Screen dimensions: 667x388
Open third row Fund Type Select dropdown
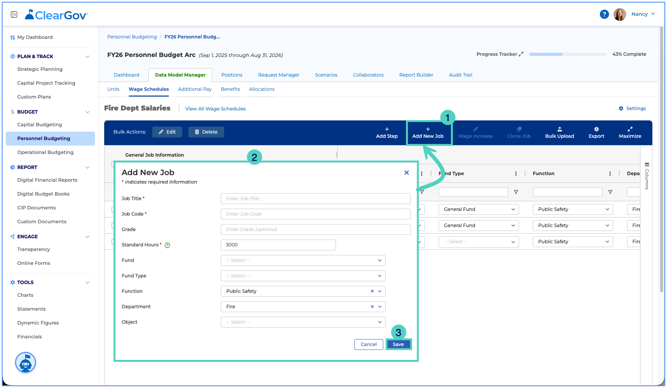(x=479, y=242)
